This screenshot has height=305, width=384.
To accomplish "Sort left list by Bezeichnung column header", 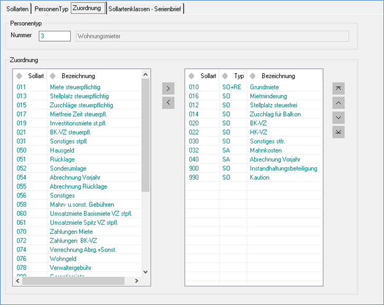I will [x=78, y=76].
